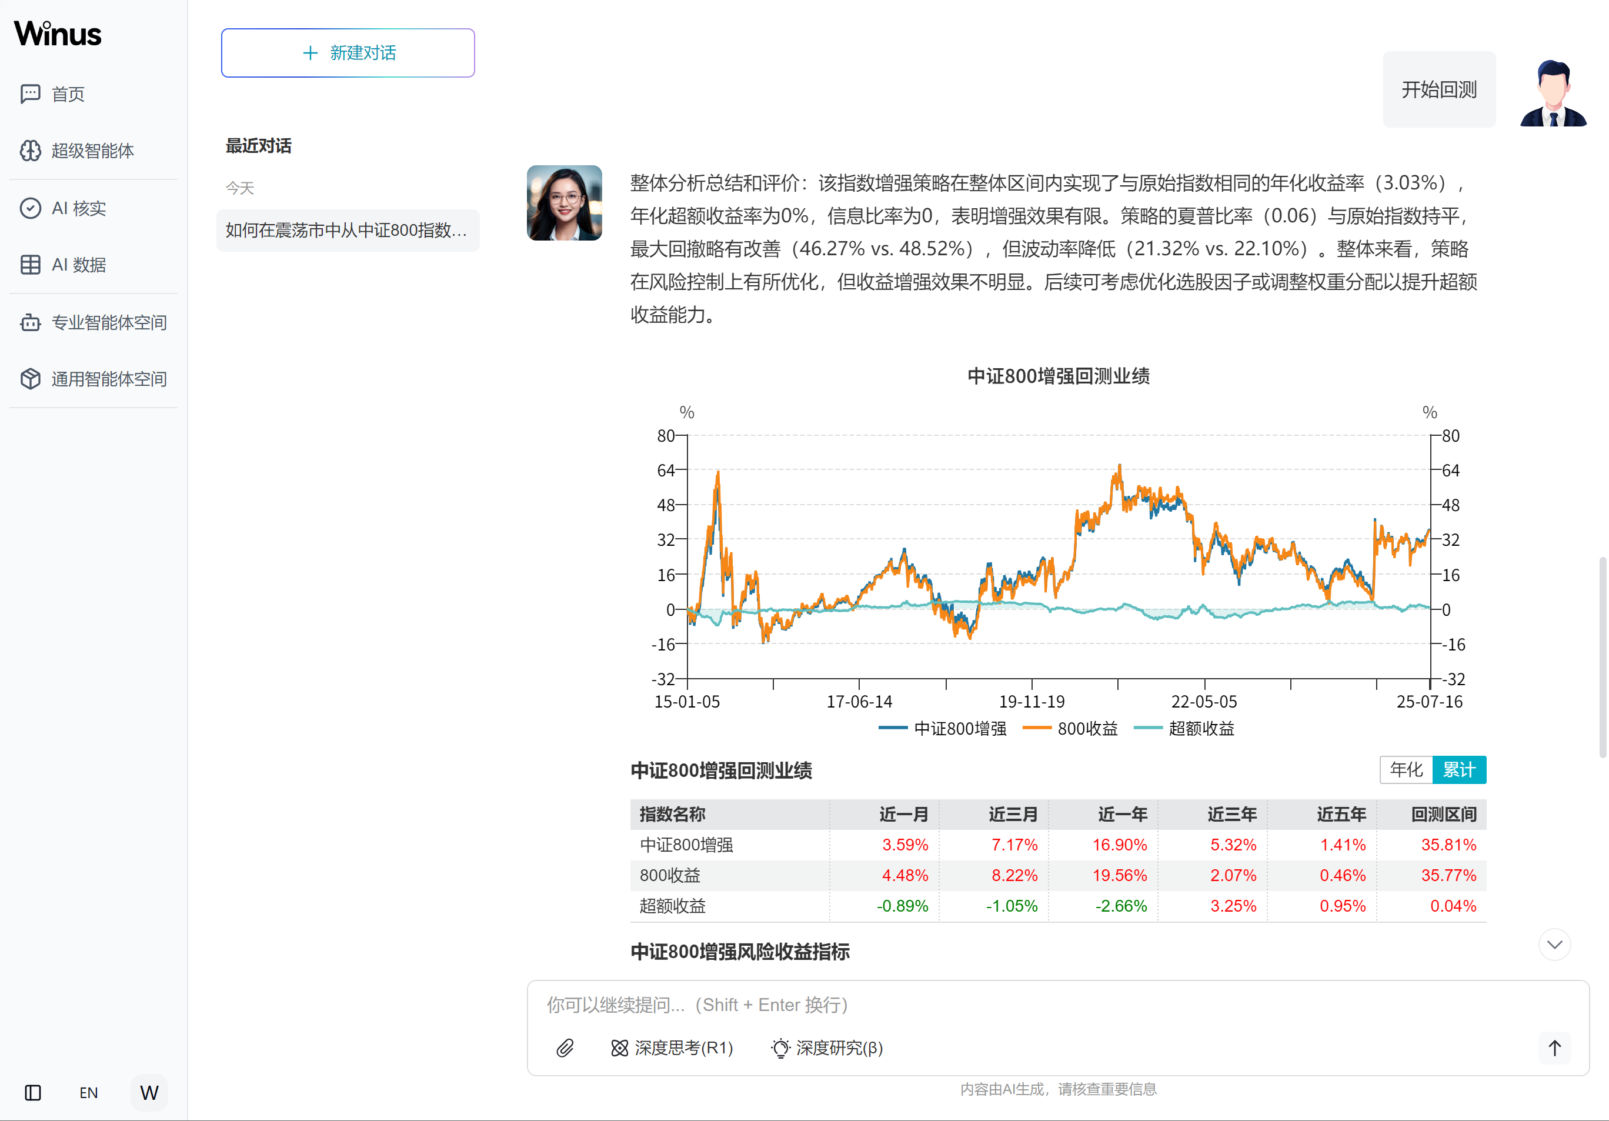The width and height of the screenshot is (1609, 1121).
Task: Click the follow-up question input field
Action: pos(1051,1005)
